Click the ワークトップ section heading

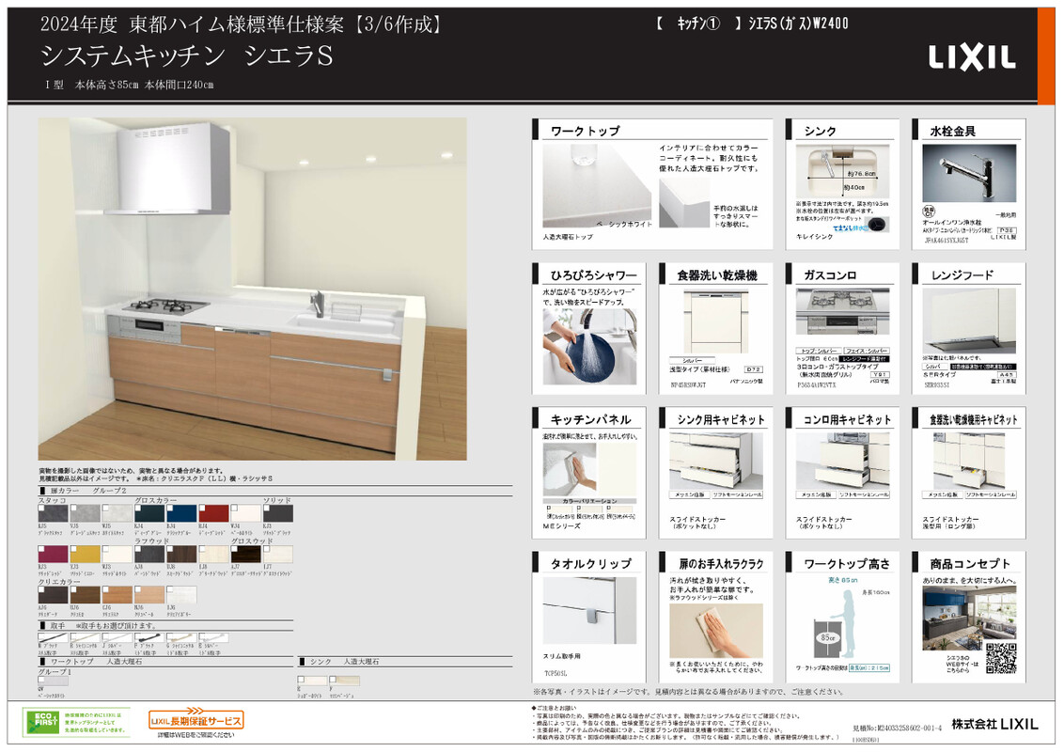[x=585, y=131]
